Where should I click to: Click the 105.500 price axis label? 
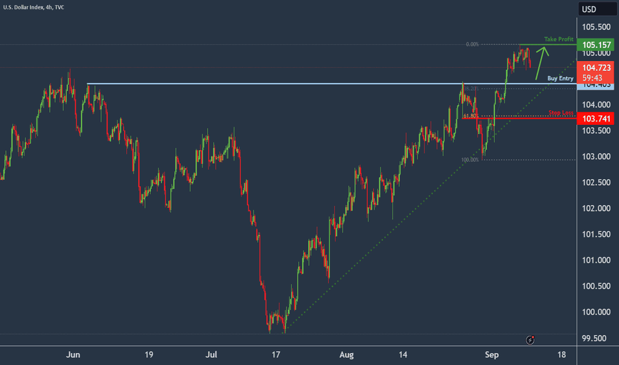(596, 27)
